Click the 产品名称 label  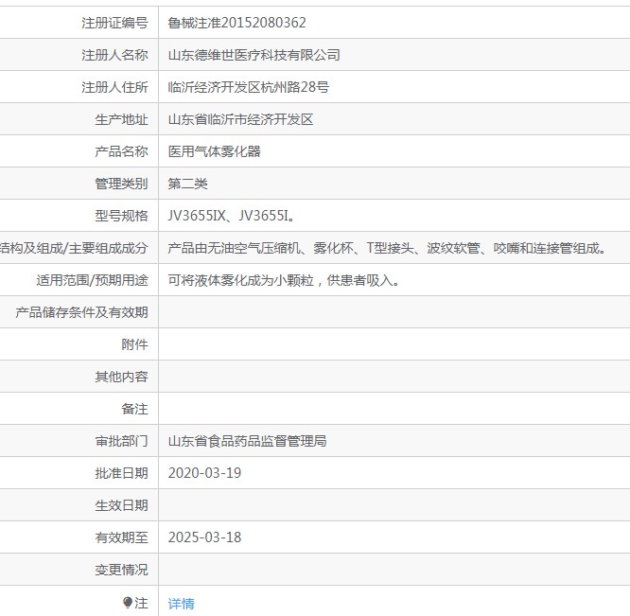121,151
